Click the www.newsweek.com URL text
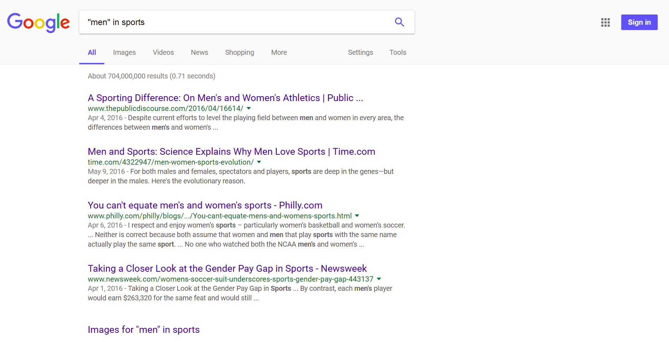This screenshot has width=669, height=342. pos(231,279)
